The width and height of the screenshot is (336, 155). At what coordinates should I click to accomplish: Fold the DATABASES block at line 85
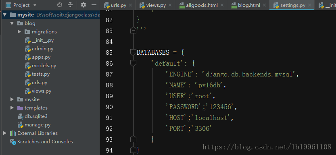tap(133, 52)
